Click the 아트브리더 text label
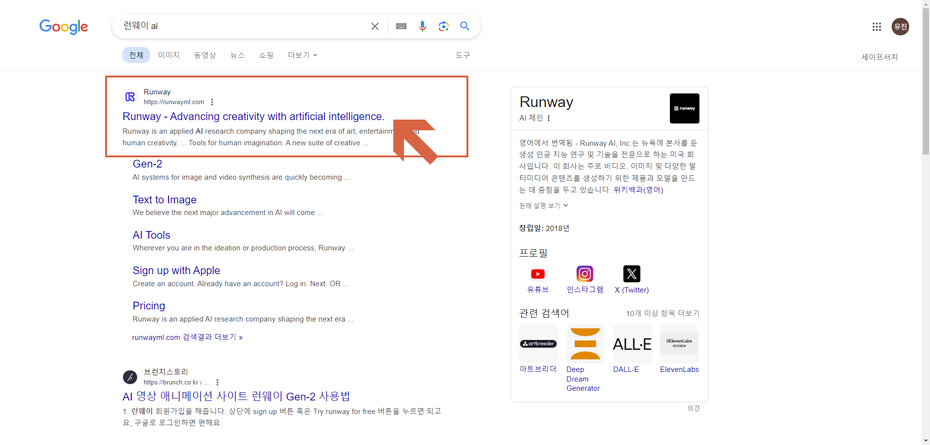 tap(538, 369)
